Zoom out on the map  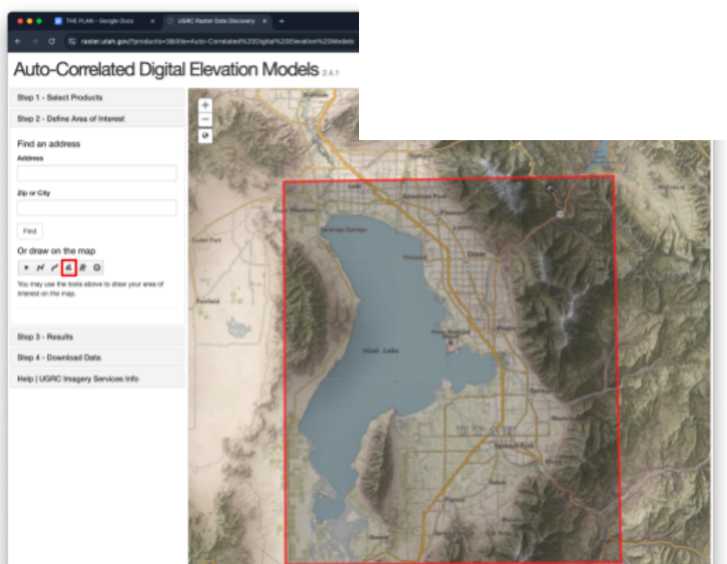pos(205,119)
